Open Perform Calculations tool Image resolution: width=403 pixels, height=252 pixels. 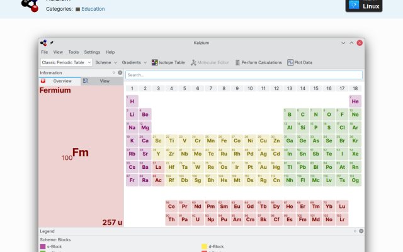point(259,62)
